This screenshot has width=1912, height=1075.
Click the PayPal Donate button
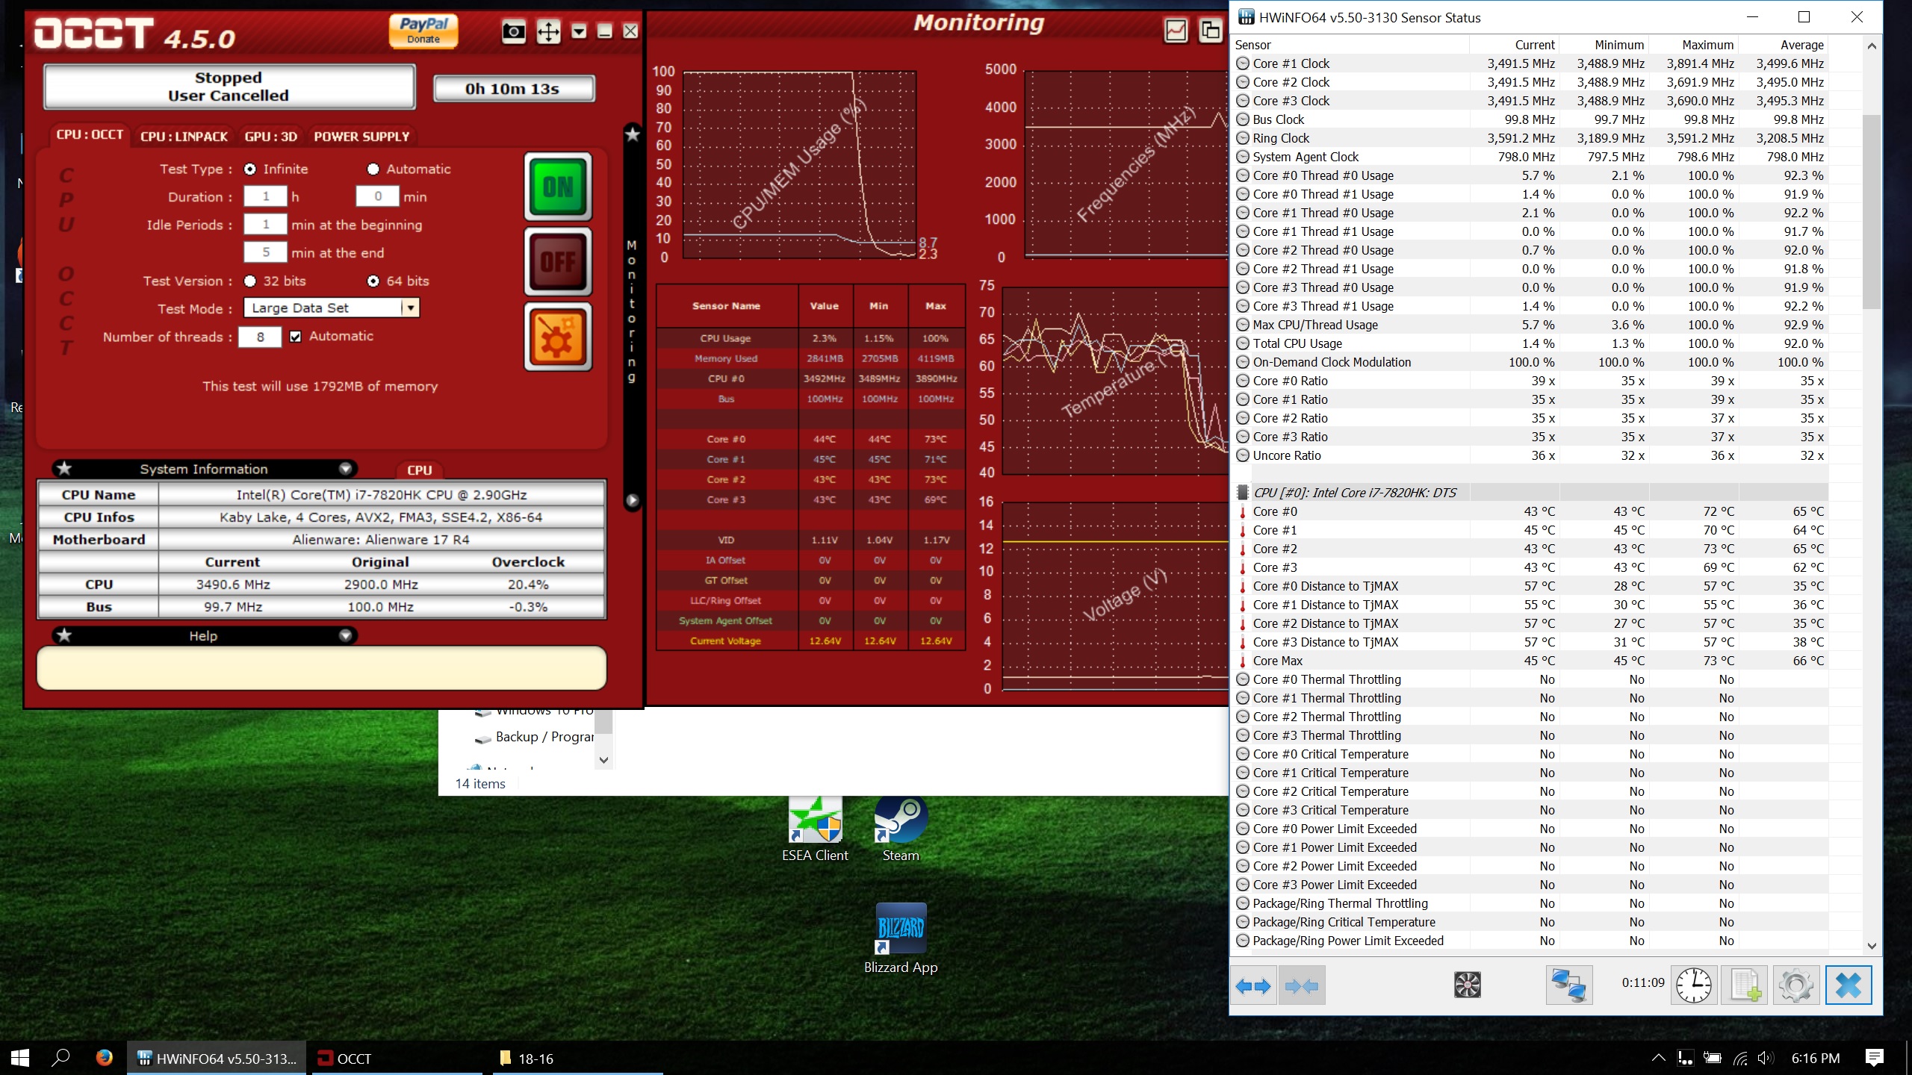423,31
